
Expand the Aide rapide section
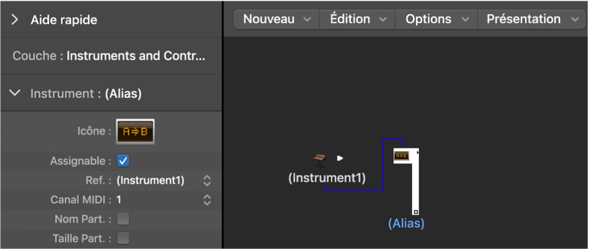coord(15,20)
